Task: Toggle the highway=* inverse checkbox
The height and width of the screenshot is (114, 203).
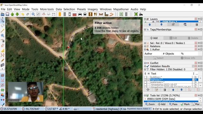Action: 193,80
